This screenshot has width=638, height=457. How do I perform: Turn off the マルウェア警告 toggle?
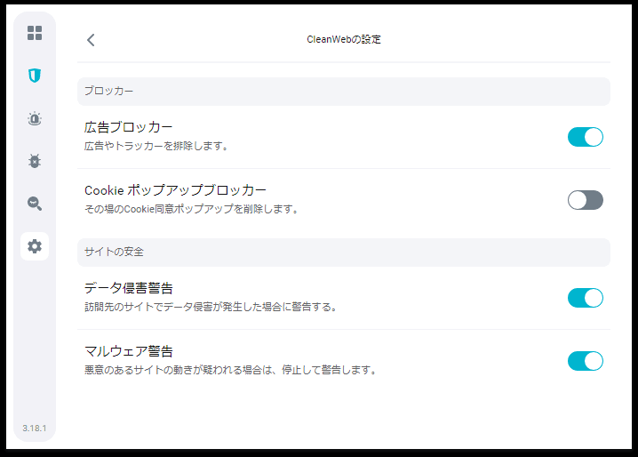[x=585, y=361]
